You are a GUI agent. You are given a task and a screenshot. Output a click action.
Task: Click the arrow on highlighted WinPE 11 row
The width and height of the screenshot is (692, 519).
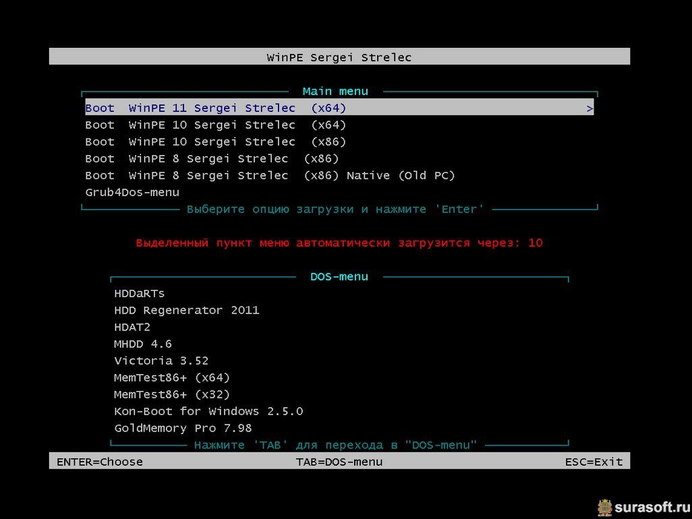[589, 108]
